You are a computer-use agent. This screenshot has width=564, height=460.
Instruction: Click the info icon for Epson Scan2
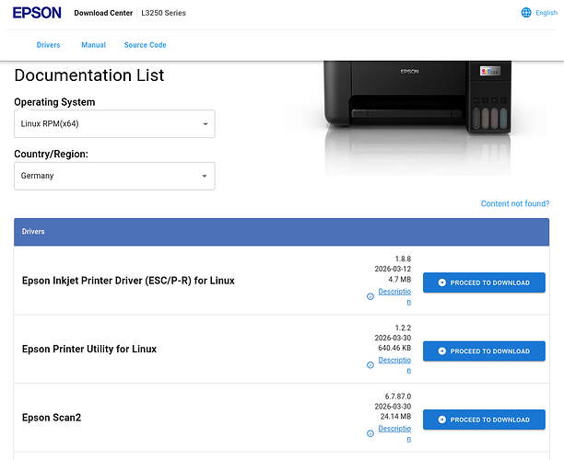pos(370,434)
